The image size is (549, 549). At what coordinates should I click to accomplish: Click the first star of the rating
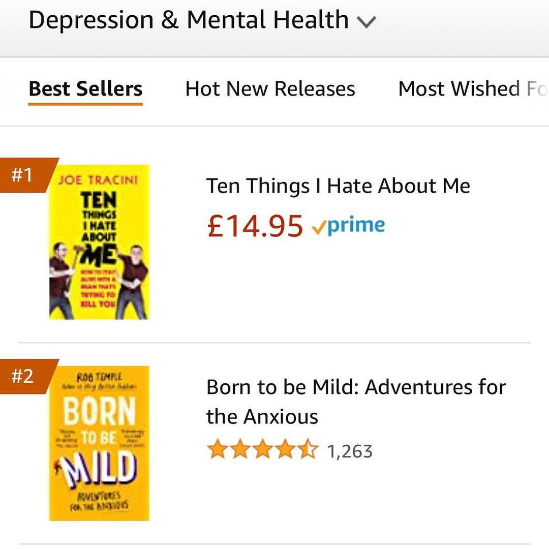pyautogui.click(x=217, y=451)
